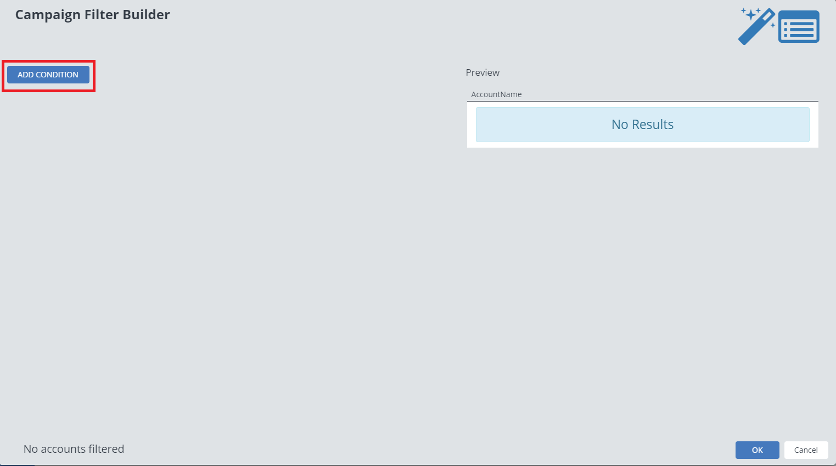This screenshot has height=466, width=836.
Task: Click the Preview section label
Action: 482,72
